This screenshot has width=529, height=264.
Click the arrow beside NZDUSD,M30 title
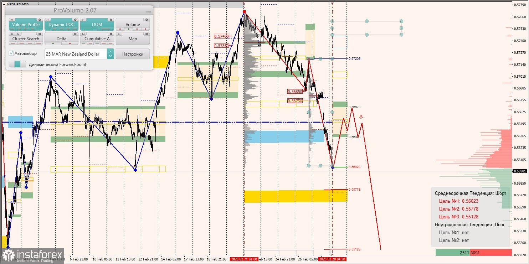(4, 4)
